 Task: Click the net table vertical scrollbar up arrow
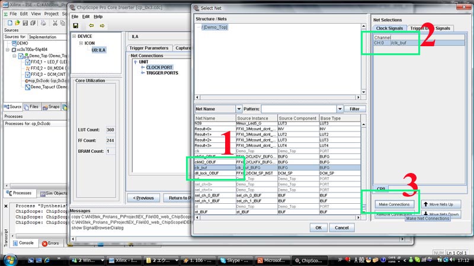pos(363,124)
